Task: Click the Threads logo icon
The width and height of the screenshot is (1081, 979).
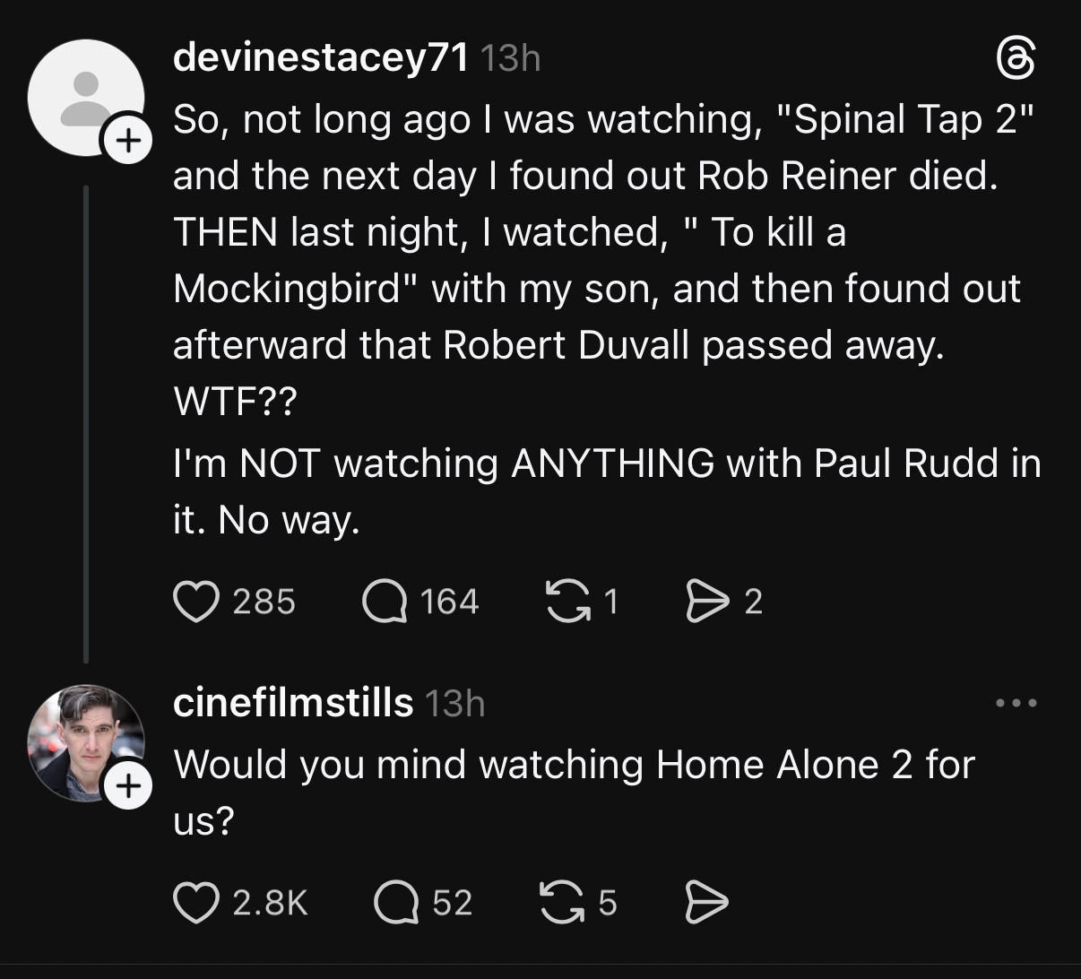Action: (1016, 61)
